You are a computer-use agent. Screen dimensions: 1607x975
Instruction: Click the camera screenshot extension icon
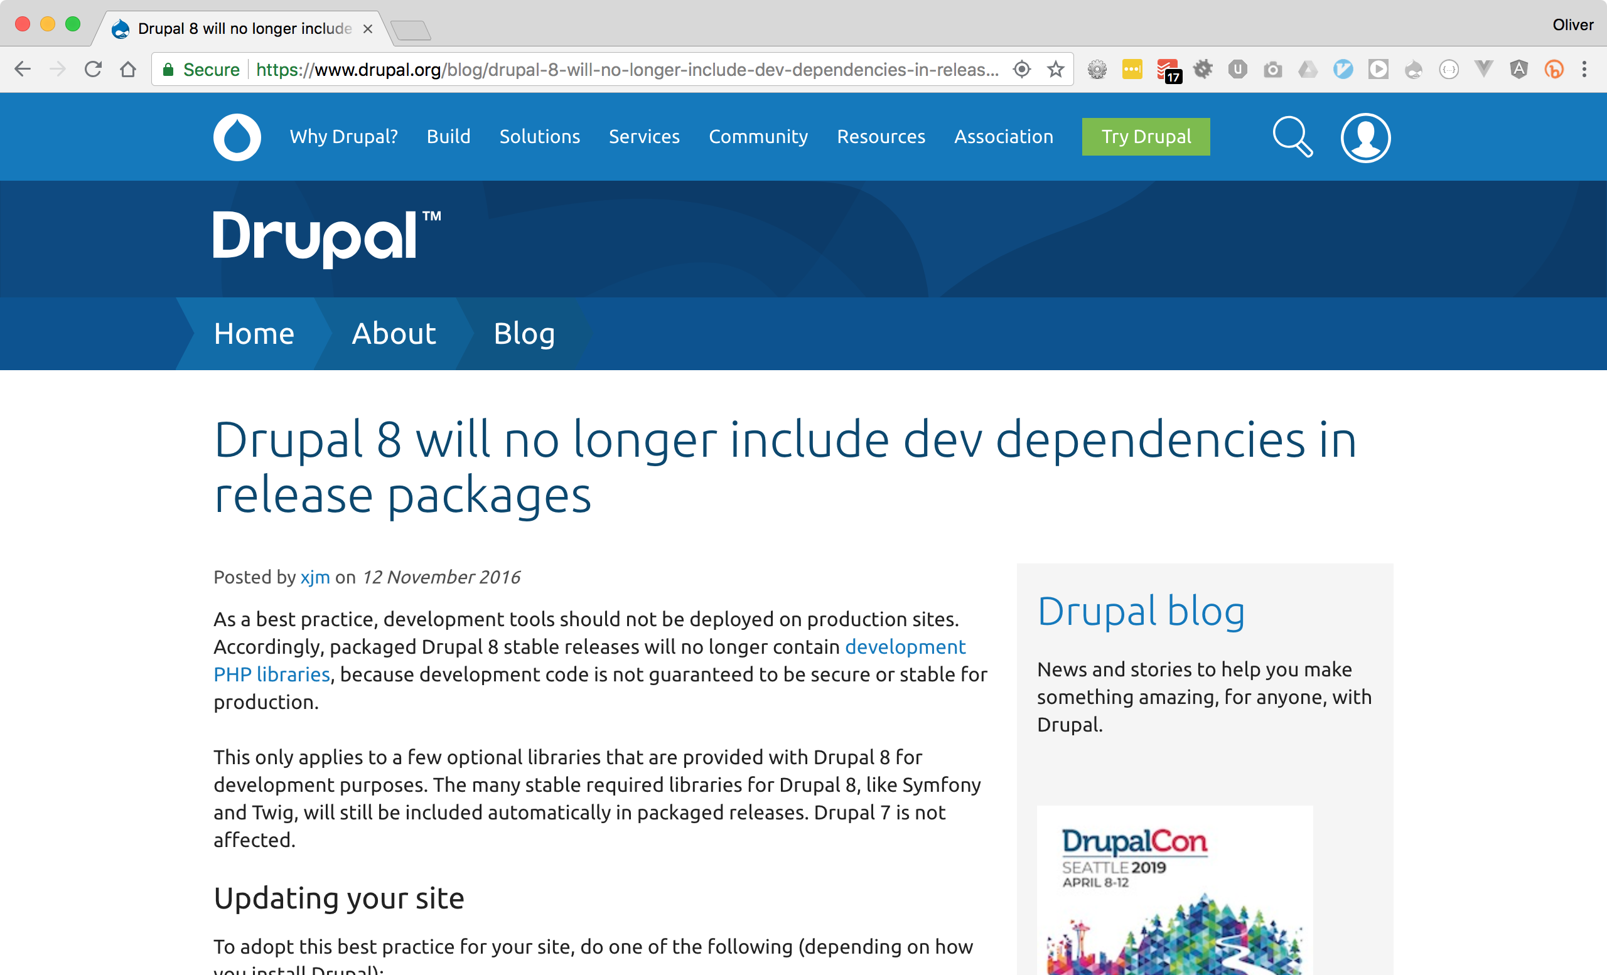coord(1272,69)
